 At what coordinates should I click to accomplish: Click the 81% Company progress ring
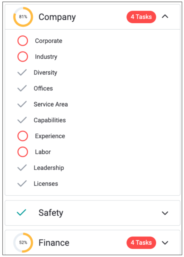[23, 17]
